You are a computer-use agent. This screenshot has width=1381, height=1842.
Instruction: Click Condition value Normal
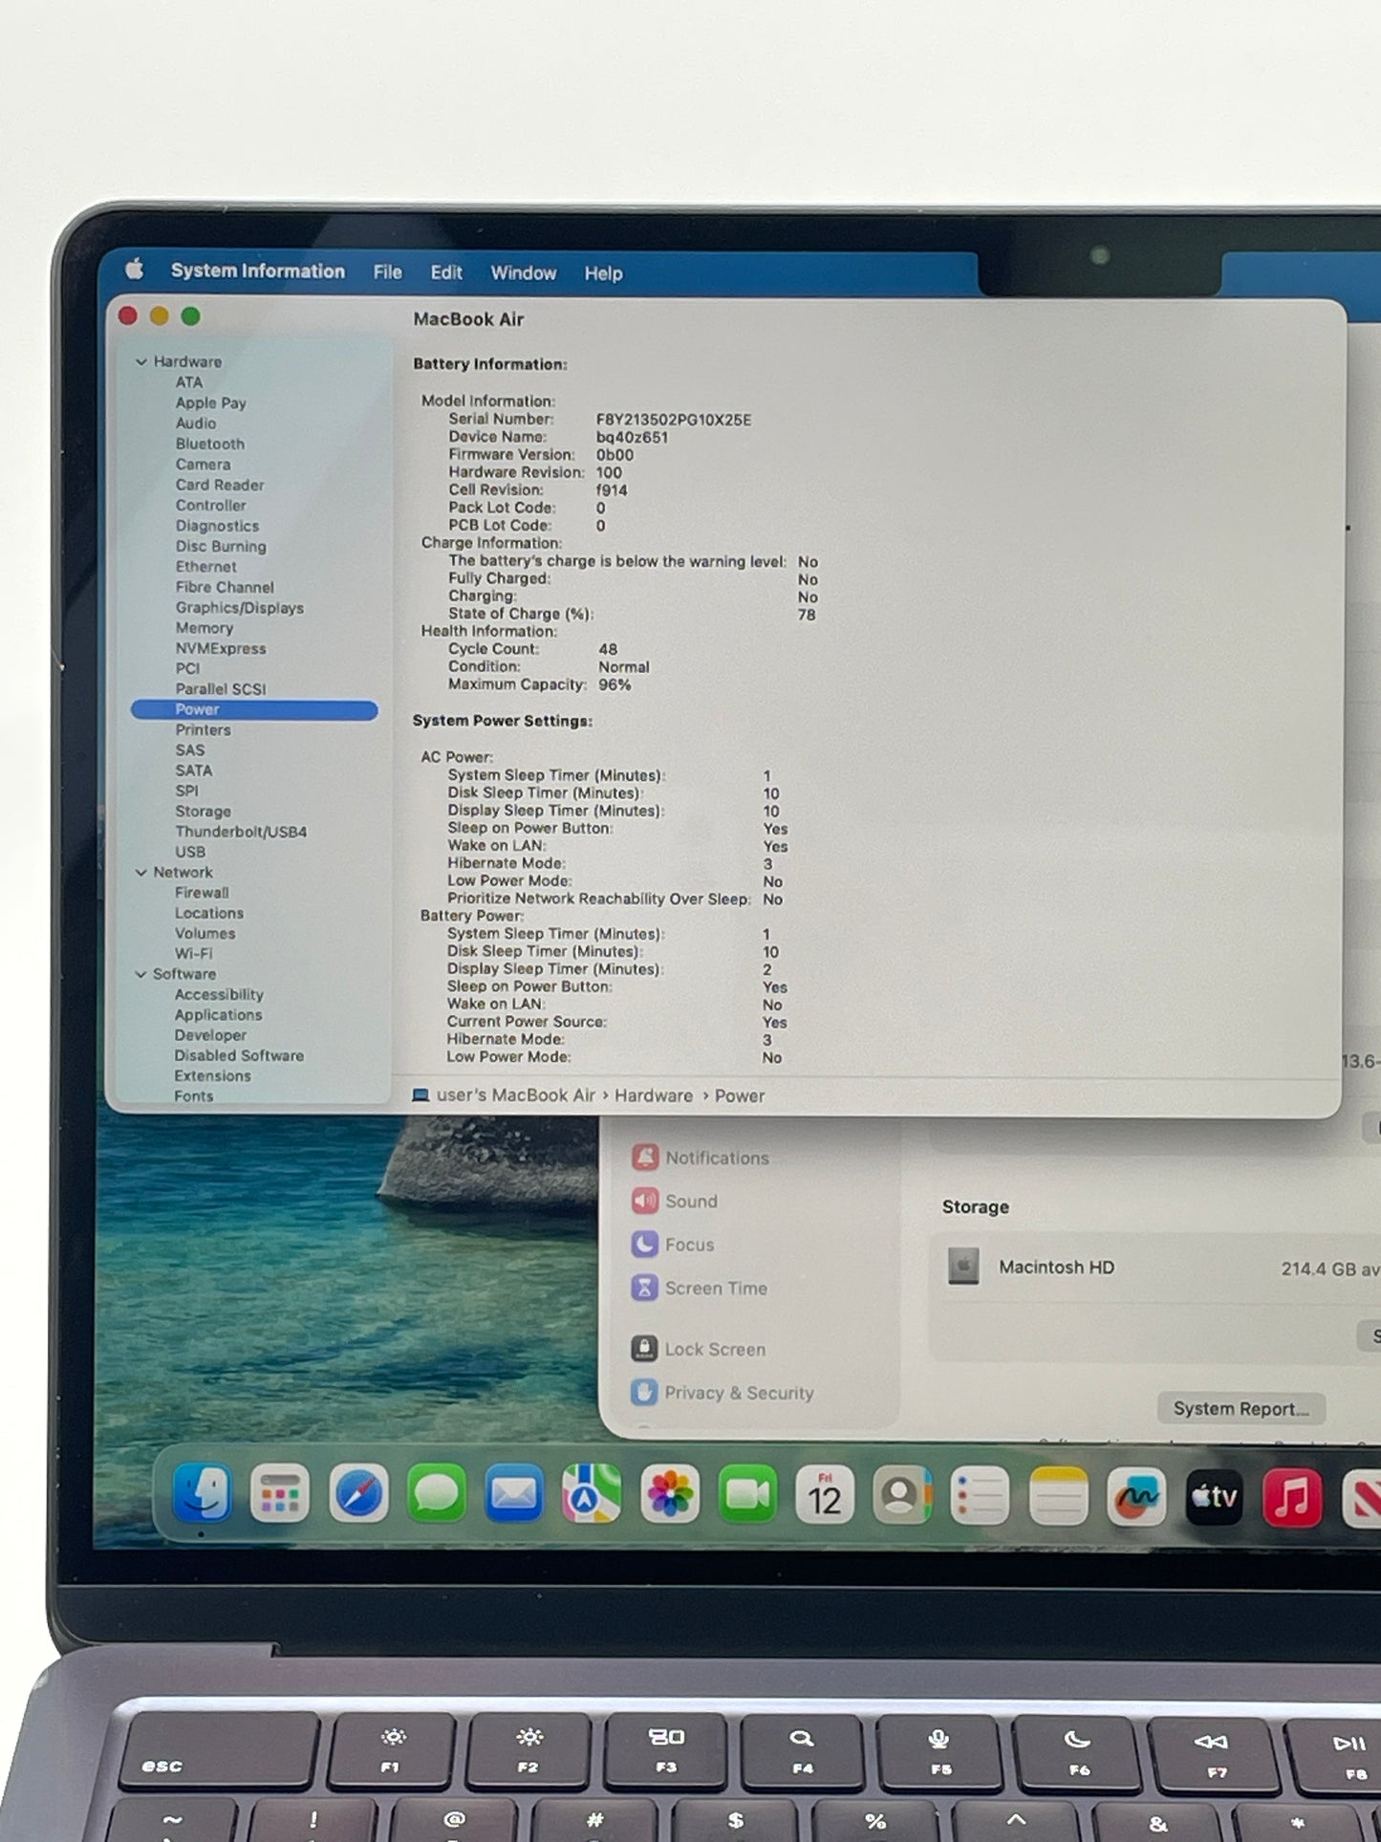624,667
